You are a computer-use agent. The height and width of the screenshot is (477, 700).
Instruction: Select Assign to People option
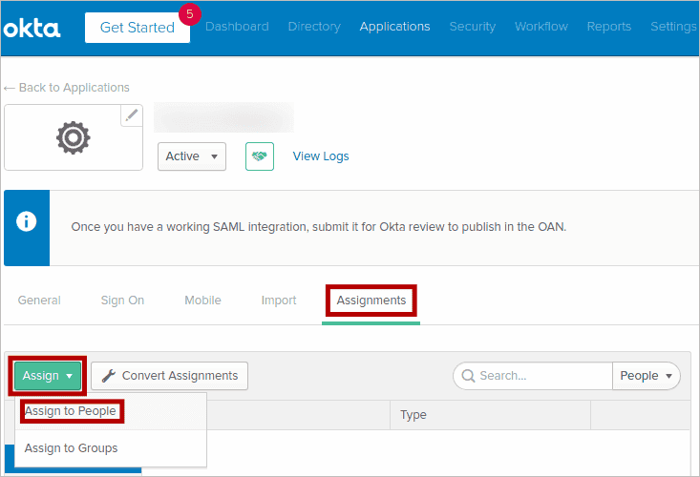tap(71, 411)
